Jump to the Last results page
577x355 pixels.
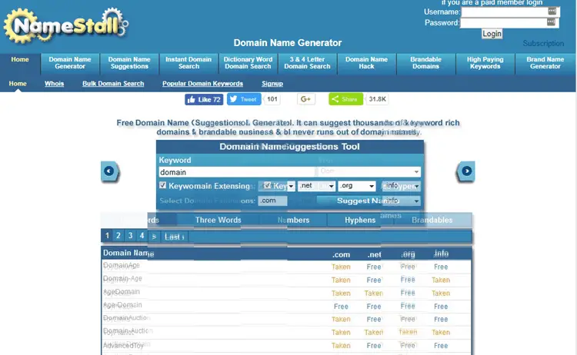(174, 237)
